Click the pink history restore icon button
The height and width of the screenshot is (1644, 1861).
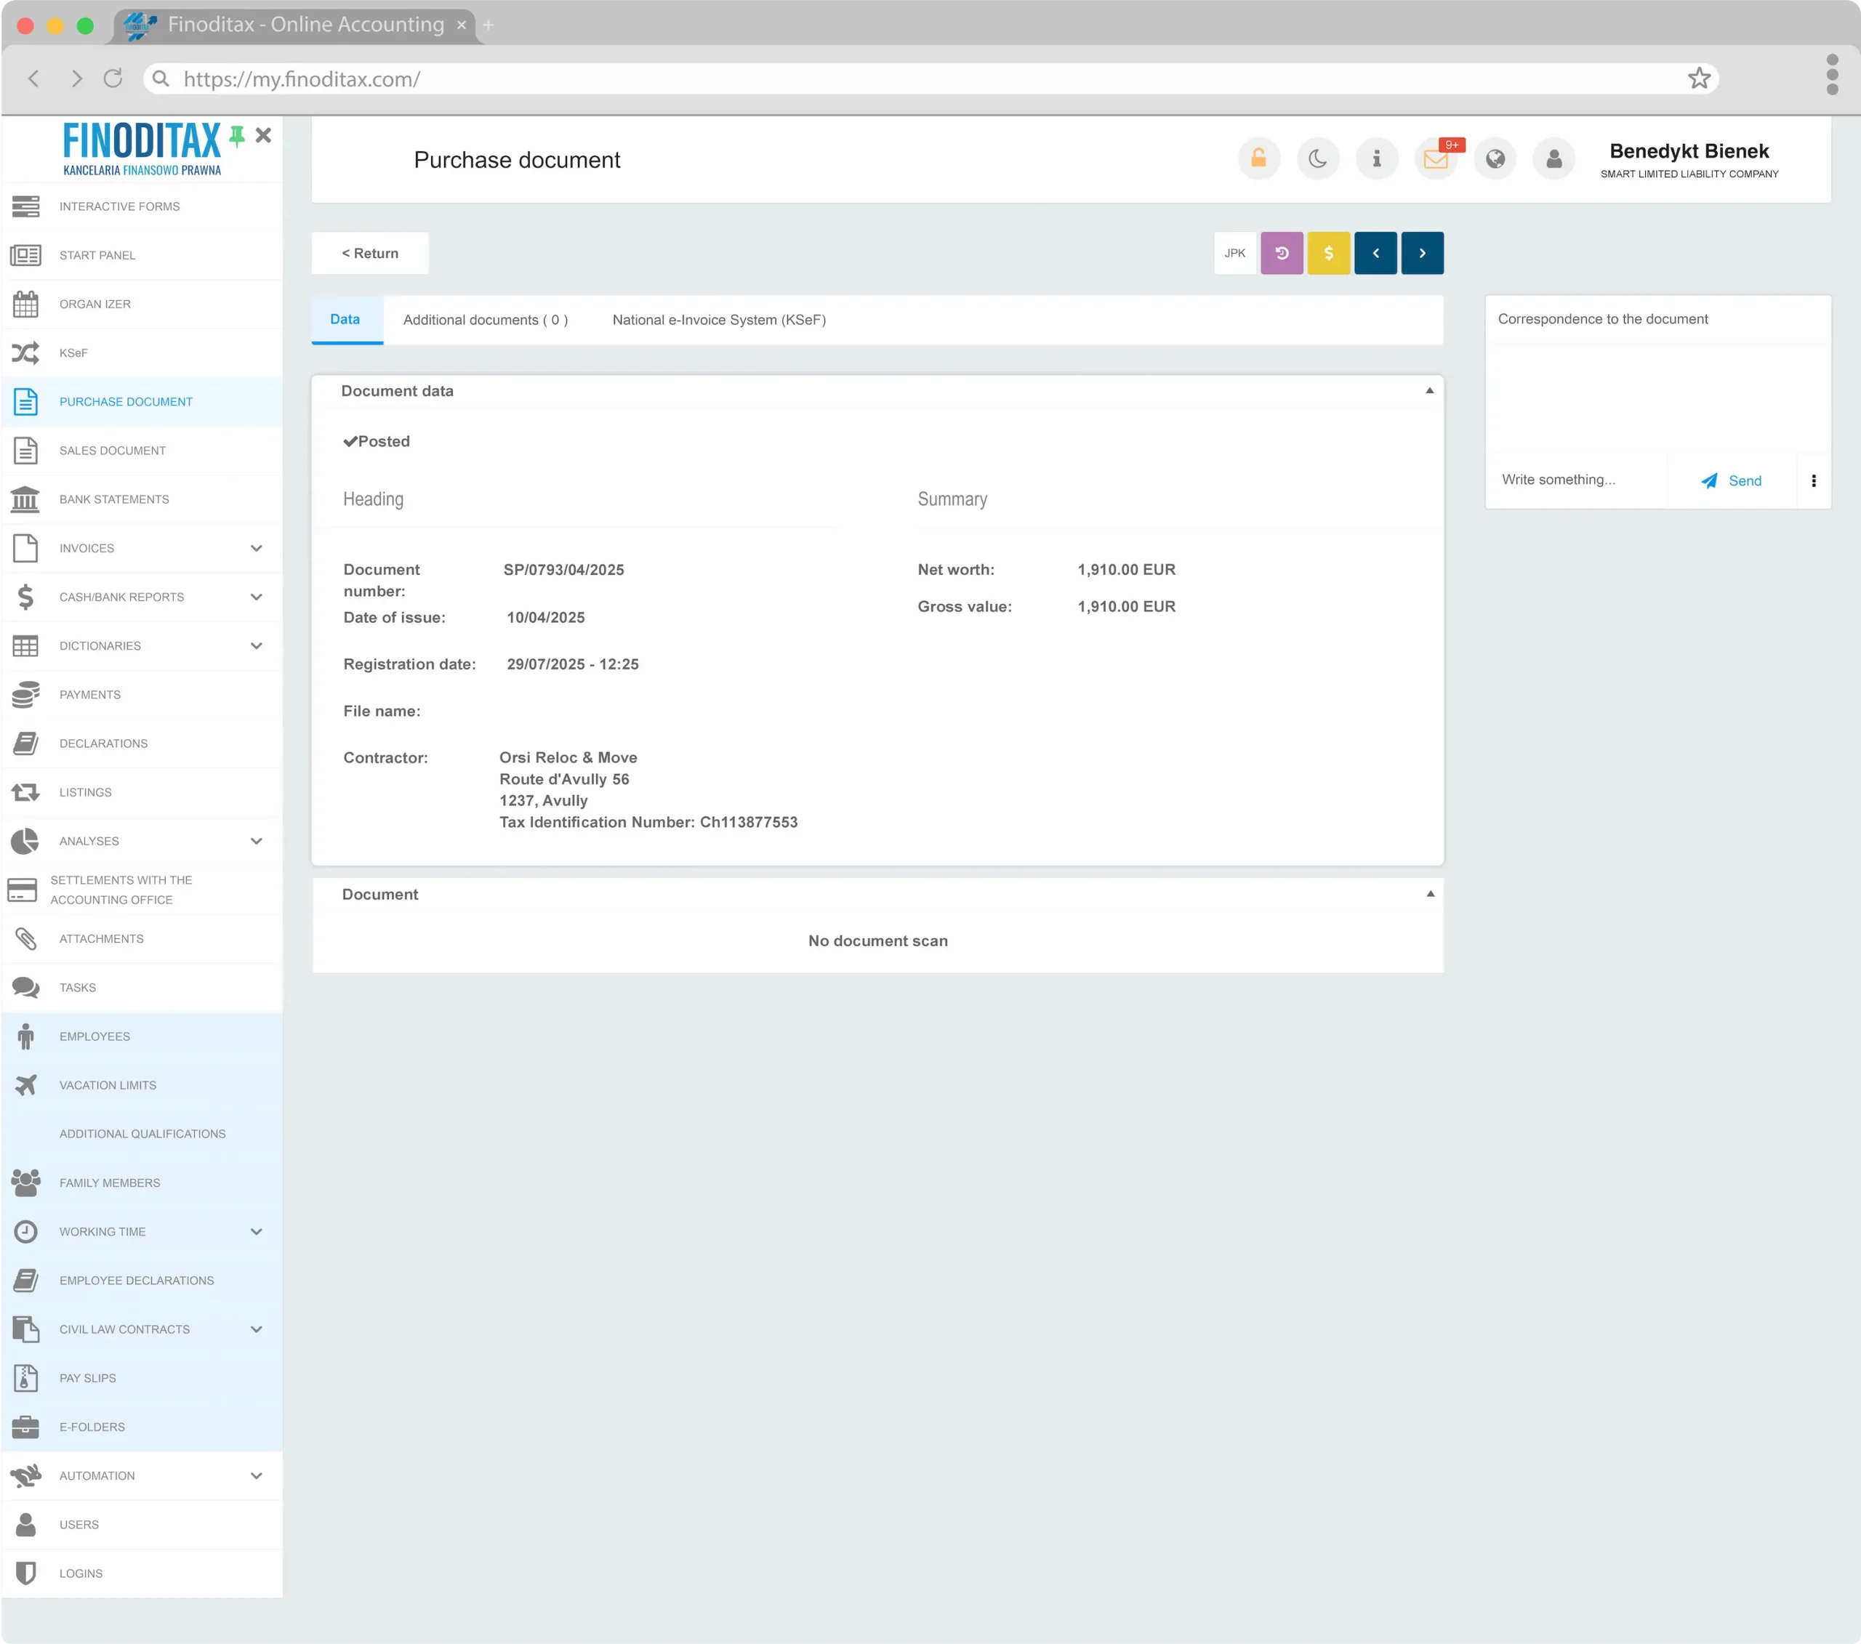pos(1281,253)
